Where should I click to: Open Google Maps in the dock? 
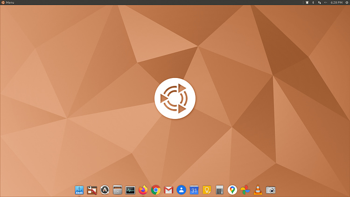[232, 190]
